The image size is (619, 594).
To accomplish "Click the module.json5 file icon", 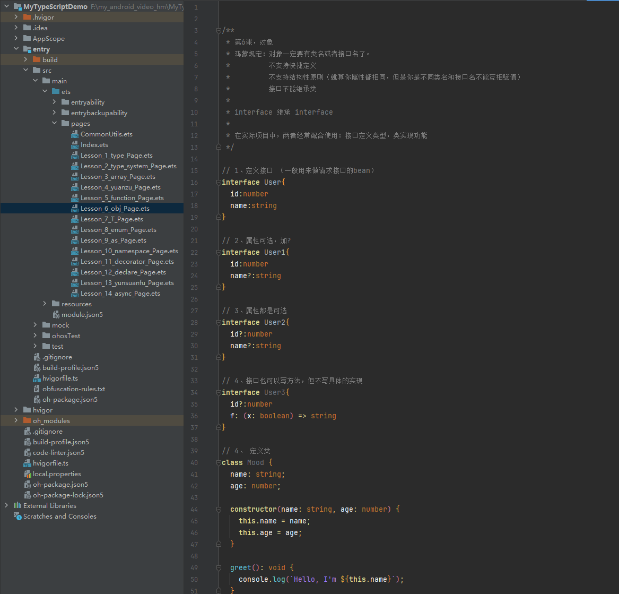I will [x=56, y=315].
